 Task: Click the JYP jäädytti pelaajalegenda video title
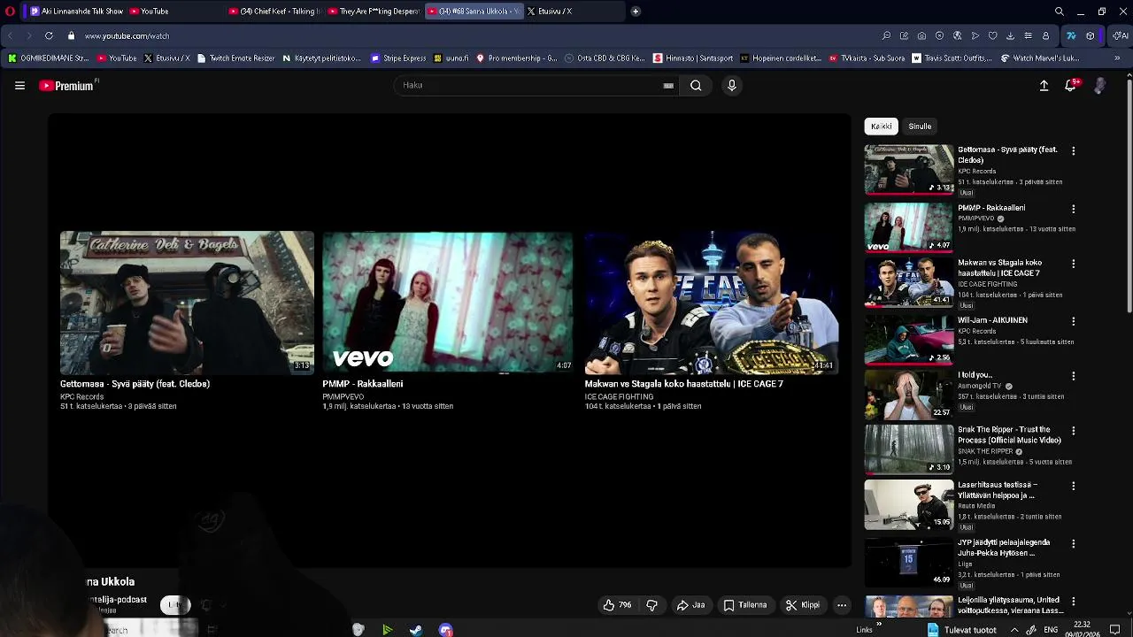point(1003,548)
